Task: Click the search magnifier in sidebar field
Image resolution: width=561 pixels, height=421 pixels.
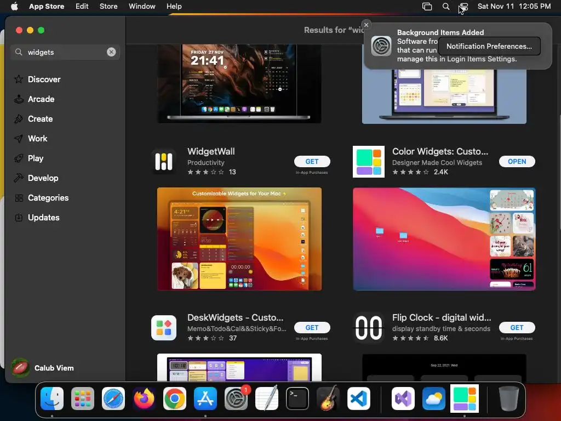Action: (19, 52)
